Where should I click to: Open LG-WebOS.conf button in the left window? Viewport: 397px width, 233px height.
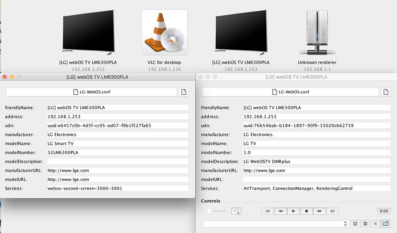(91, 92)
